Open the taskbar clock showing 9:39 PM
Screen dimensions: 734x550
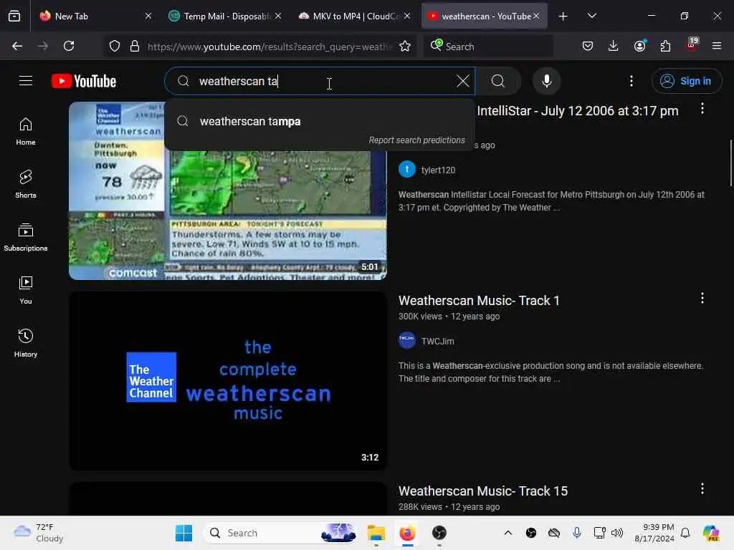click(x=654, y=533)
